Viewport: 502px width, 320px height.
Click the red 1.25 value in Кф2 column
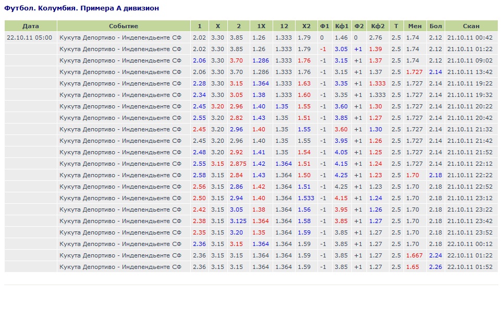click(x=375, y=152)
